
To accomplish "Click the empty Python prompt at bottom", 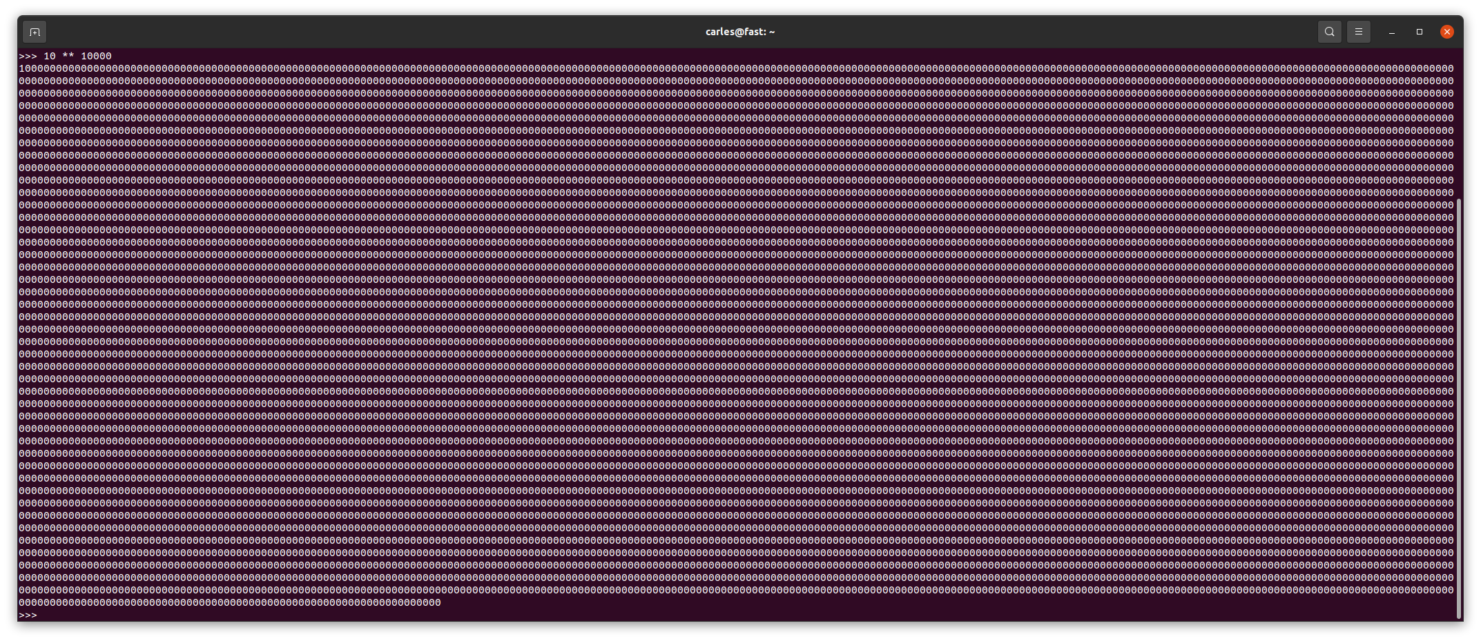I will click(28, 615).
